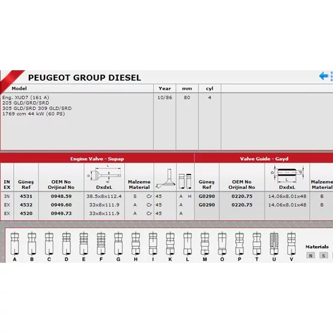Click the 10/86 year value
Image resolution: width=333 pixels, height=333 pixels.
click(164, 97)
